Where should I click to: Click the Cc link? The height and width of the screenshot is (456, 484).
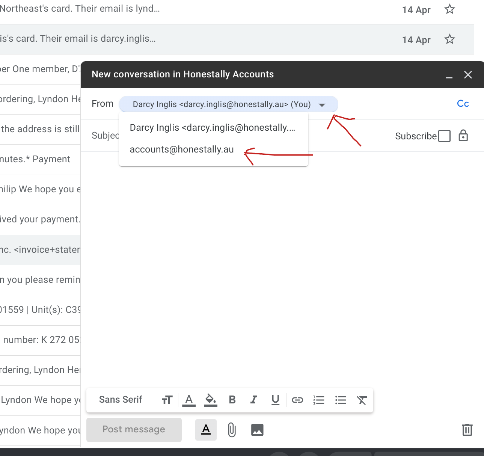coord(463,104)
